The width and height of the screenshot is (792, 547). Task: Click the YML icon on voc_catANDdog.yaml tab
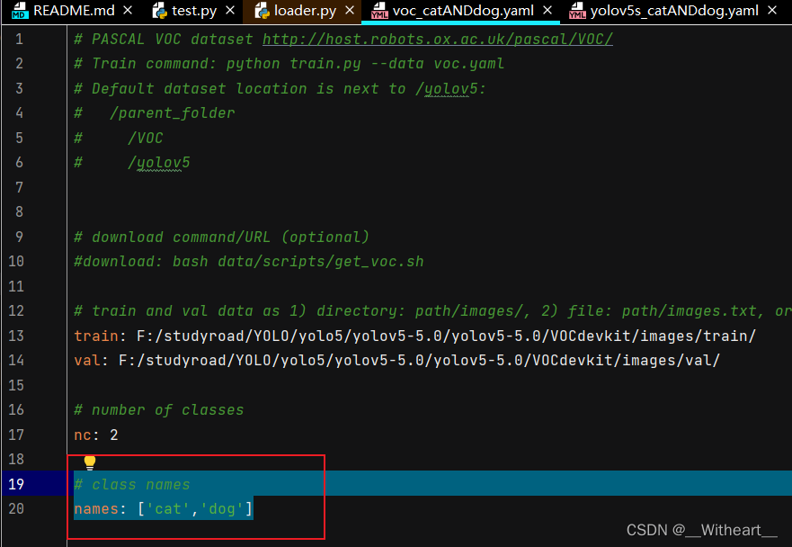click(379, 11)
